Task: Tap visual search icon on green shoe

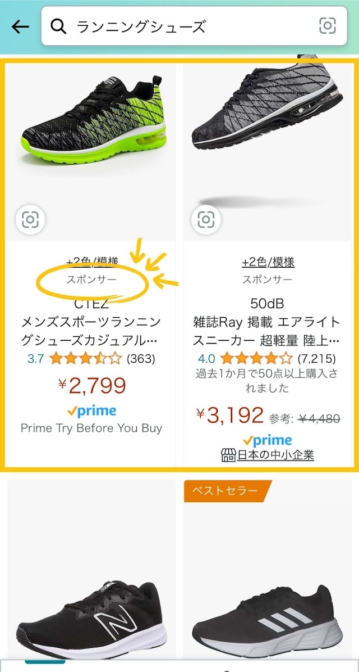Action: click(30, 219)
